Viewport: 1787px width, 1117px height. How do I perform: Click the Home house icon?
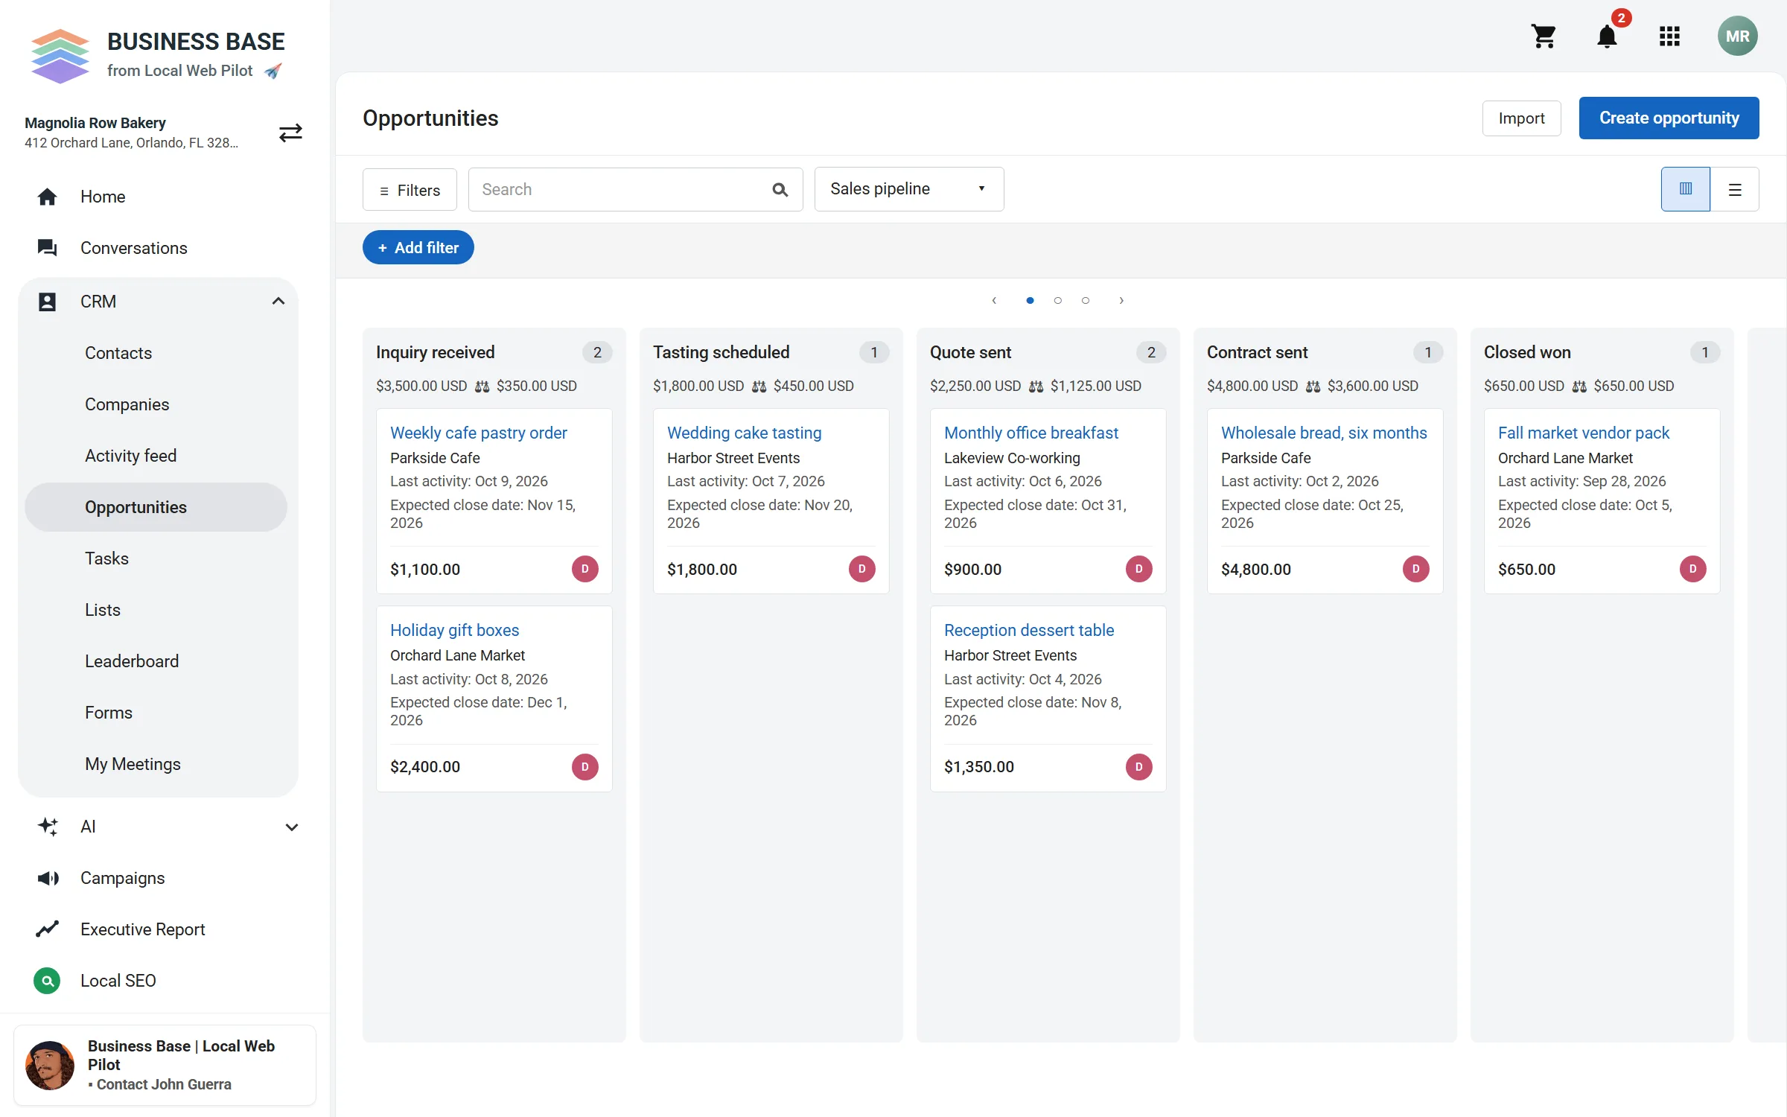(x=47, y=197)
